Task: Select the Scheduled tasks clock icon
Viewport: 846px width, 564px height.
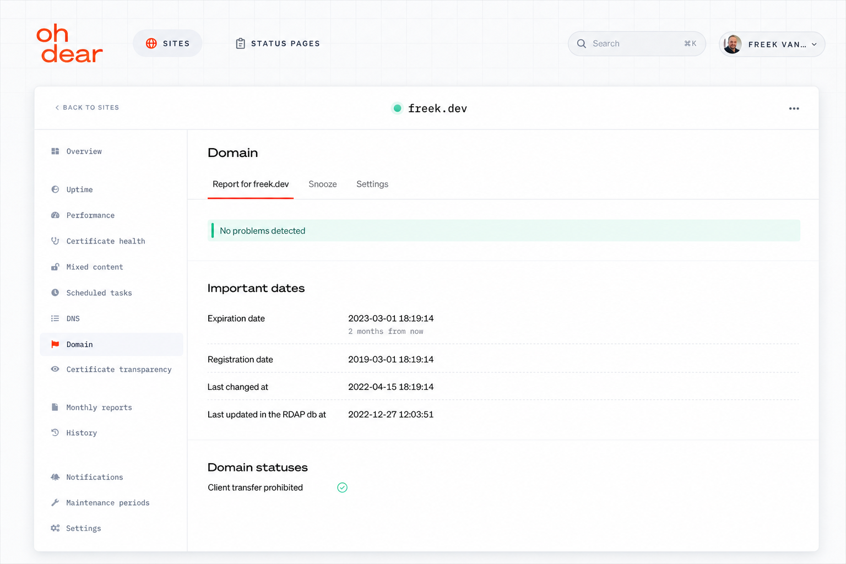Action: pos(55,293)
